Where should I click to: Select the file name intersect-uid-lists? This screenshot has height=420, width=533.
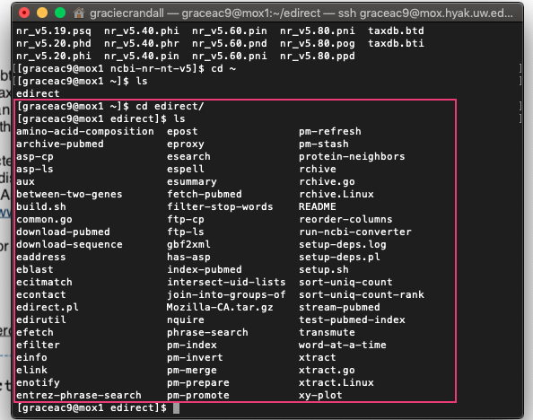click(x=226, y=283)
